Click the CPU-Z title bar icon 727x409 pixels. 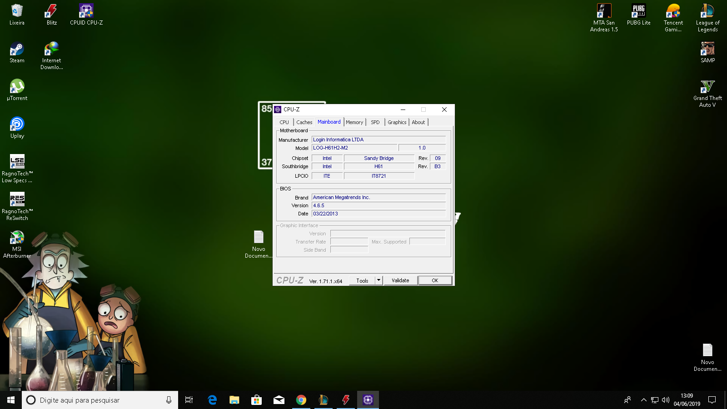[x=278, y=110]
